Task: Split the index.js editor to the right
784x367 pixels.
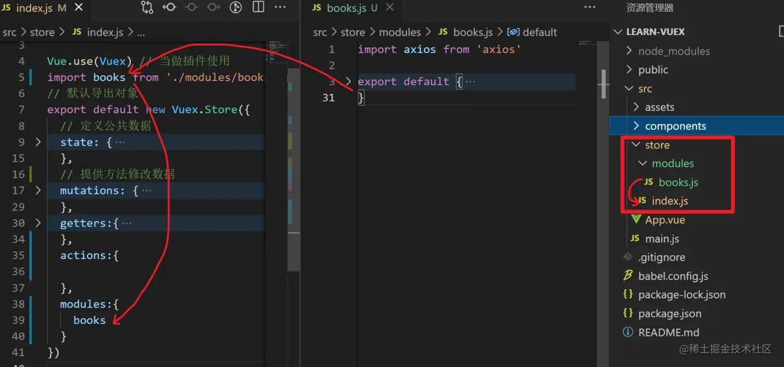Action: tap(258, 7)
